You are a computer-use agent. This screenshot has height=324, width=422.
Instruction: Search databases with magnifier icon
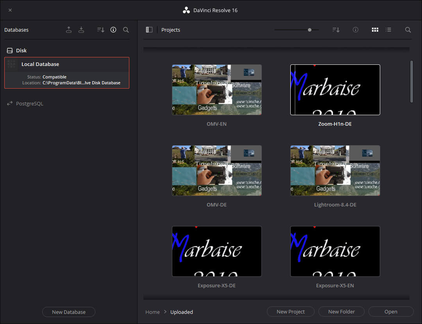point(126,30)
